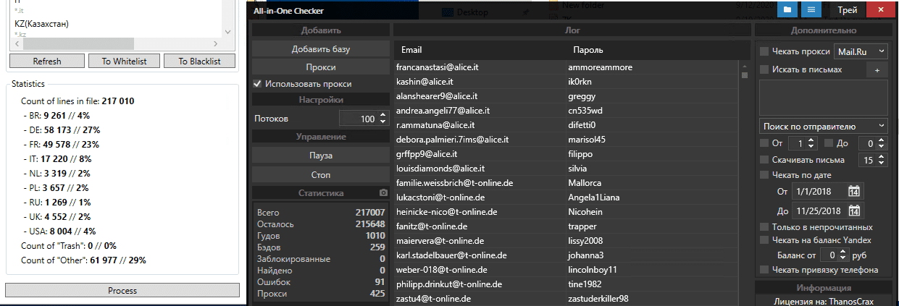Tick the Только в непрочитанных checkbox
899x306 pixels.
[764, 227]
